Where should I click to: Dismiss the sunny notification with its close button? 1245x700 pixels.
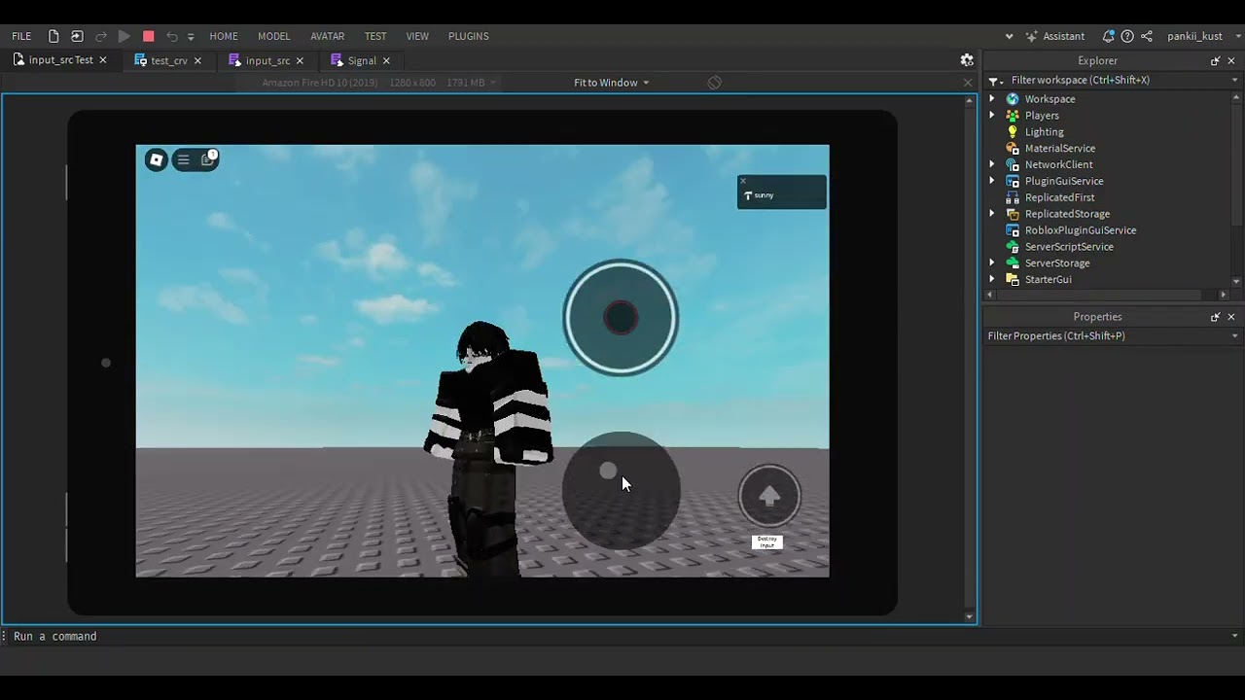point(742,181)
